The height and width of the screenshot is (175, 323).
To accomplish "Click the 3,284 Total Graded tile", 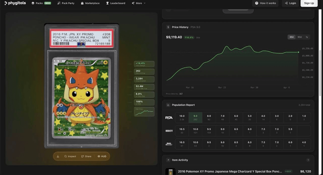I will [x=144, y=79].
